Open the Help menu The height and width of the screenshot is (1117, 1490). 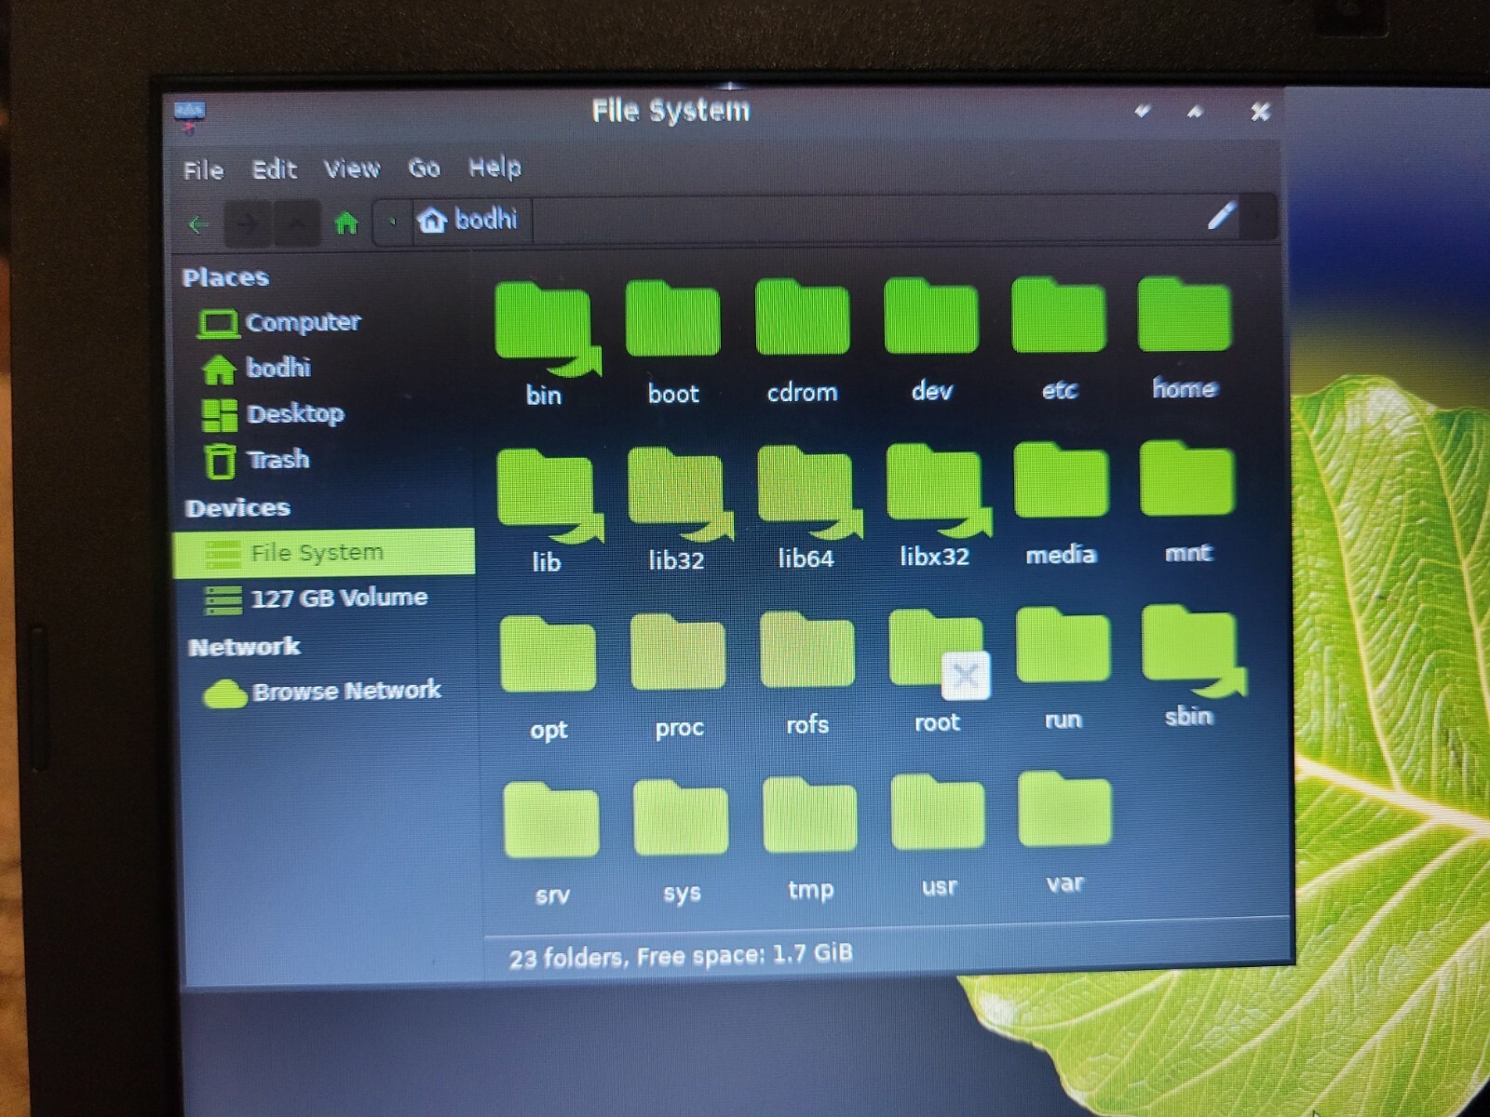click(x=494, y=168)
